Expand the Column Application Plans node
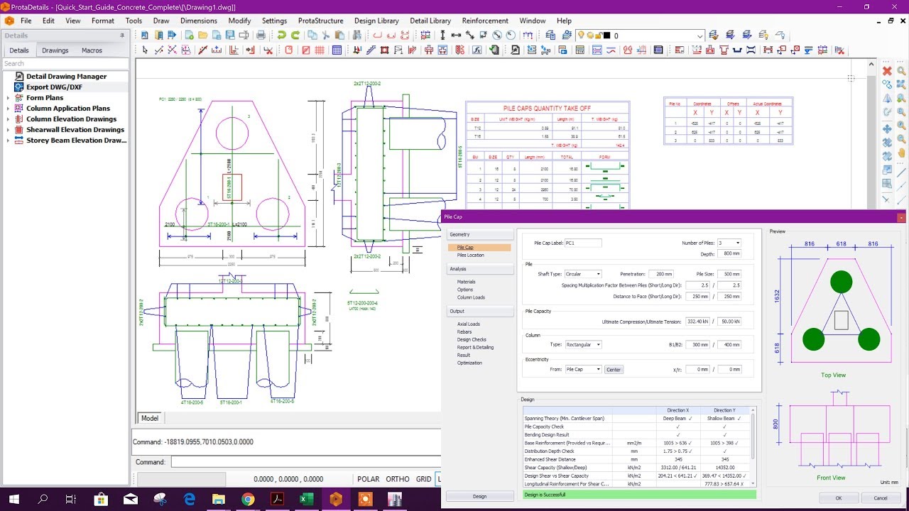 (8, 109)
